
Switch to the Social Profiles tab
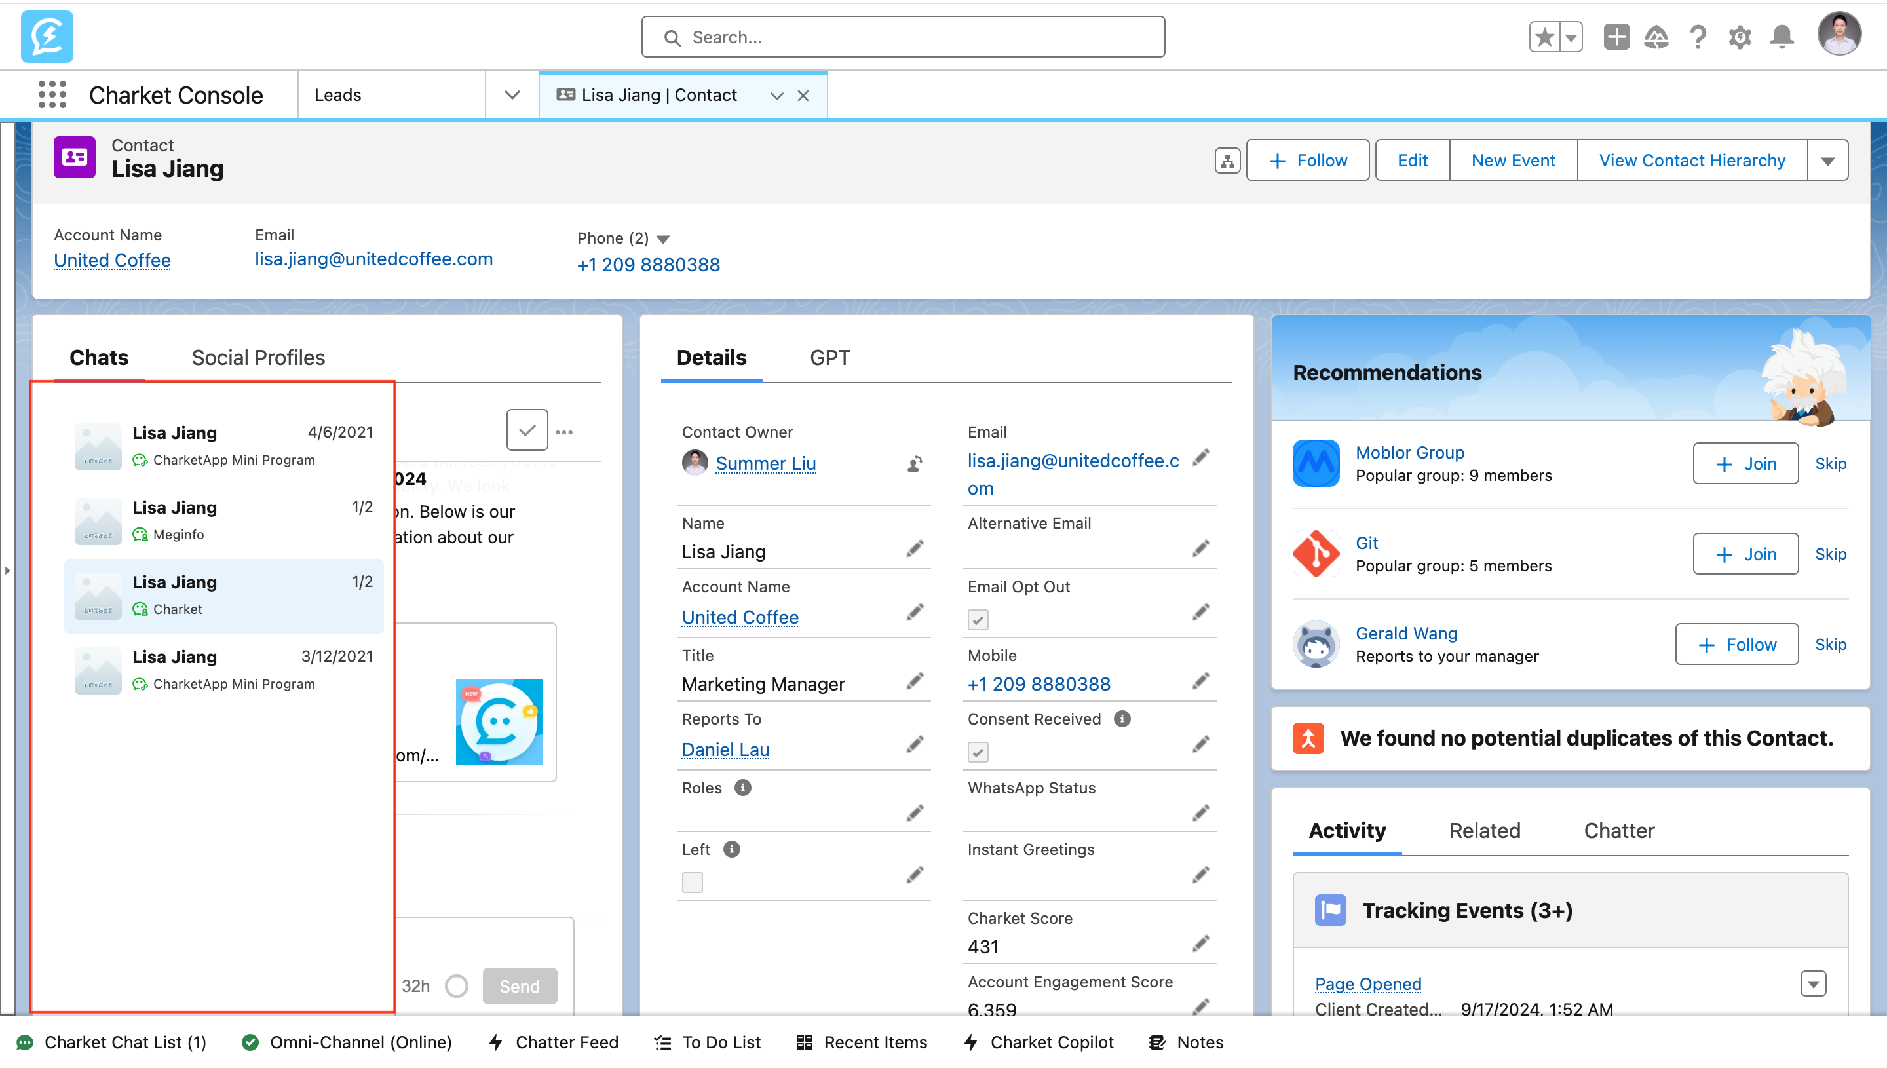coord(258,358)
